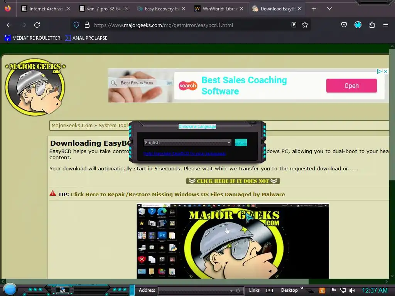
Task: Open the Start orb on taskbar
Action: click(x=10, y=290)
